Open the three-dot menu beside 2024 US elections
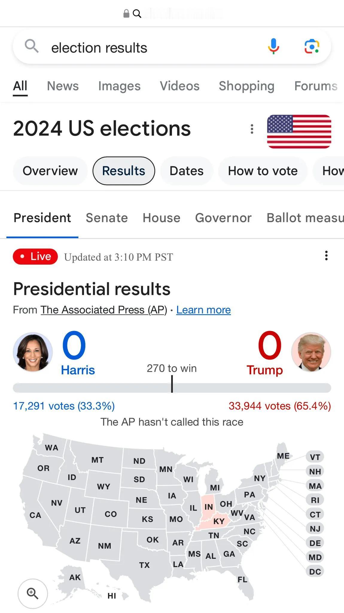The width and height of the screenshot is (344, 613). click(252, 129)
